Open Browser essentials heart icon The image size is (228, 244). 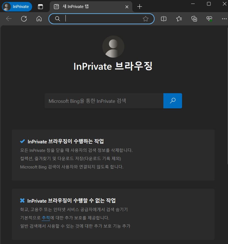pyautogui.click(x=209, y=19)
